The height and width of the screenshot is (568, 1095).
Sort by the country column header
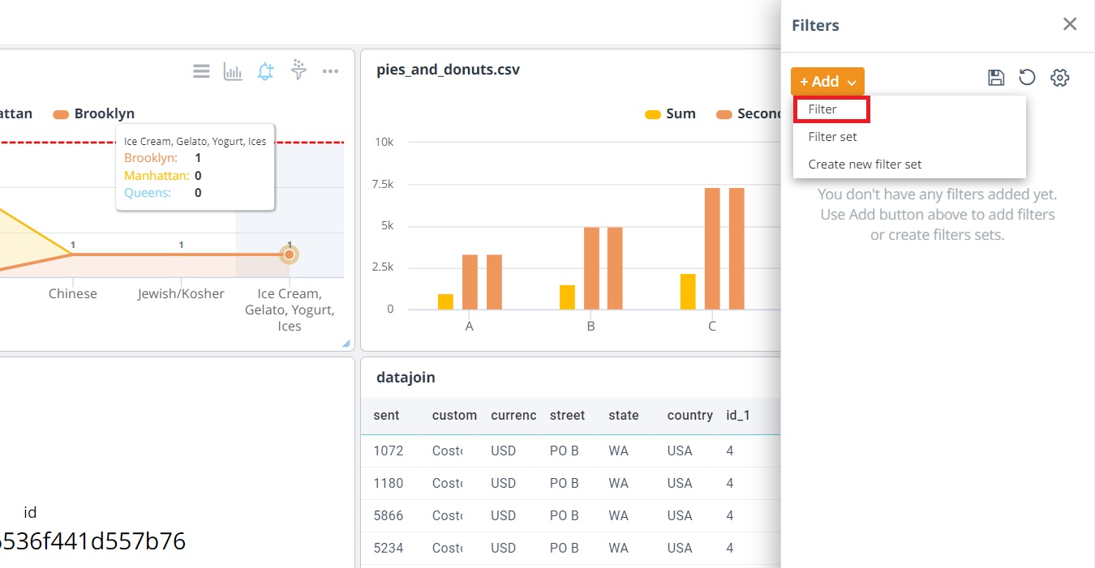coord(689,416)
